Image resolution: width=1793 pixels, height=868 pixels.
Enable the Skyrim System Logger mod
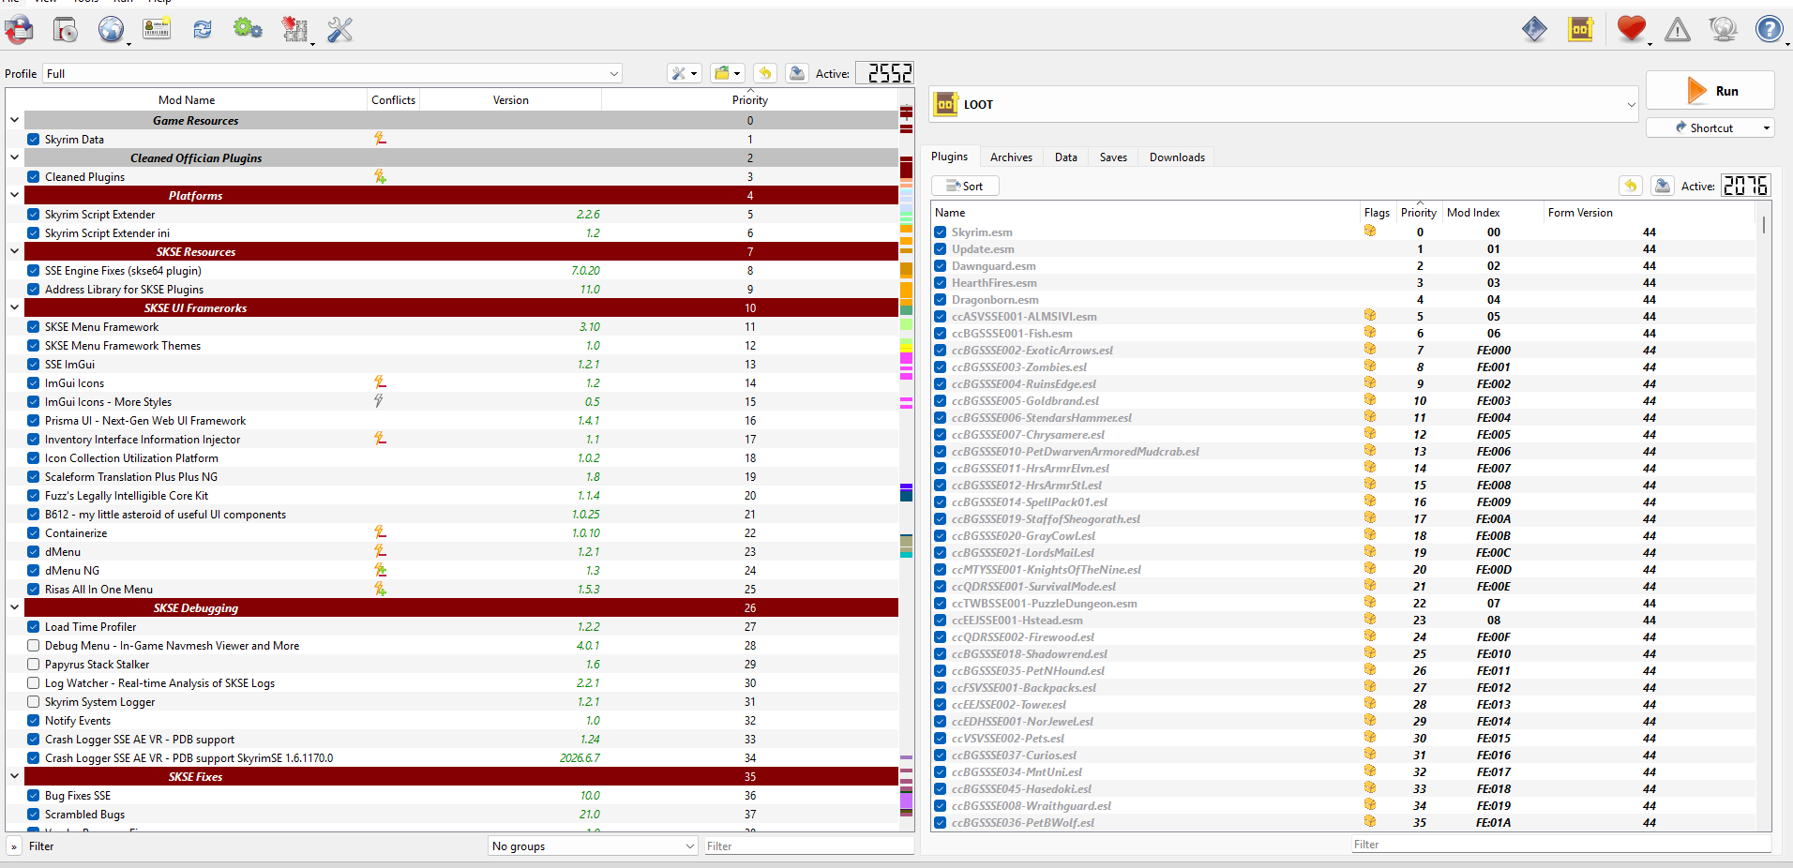pyautogui.click(x=34, y=701)
